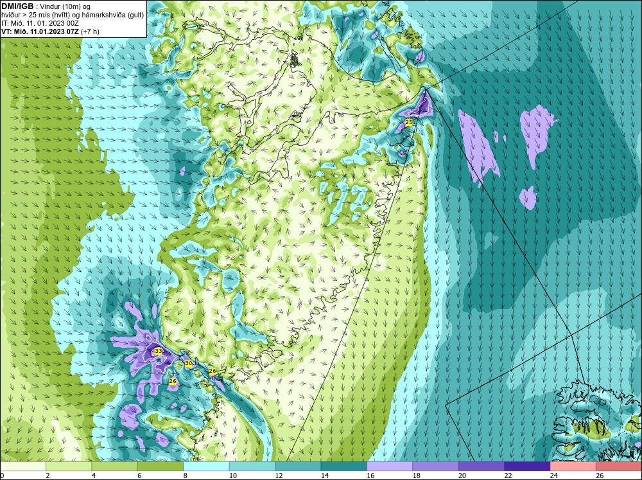Click the 18–20 purple legend swatch
The image size is (642, 480).
436,467
